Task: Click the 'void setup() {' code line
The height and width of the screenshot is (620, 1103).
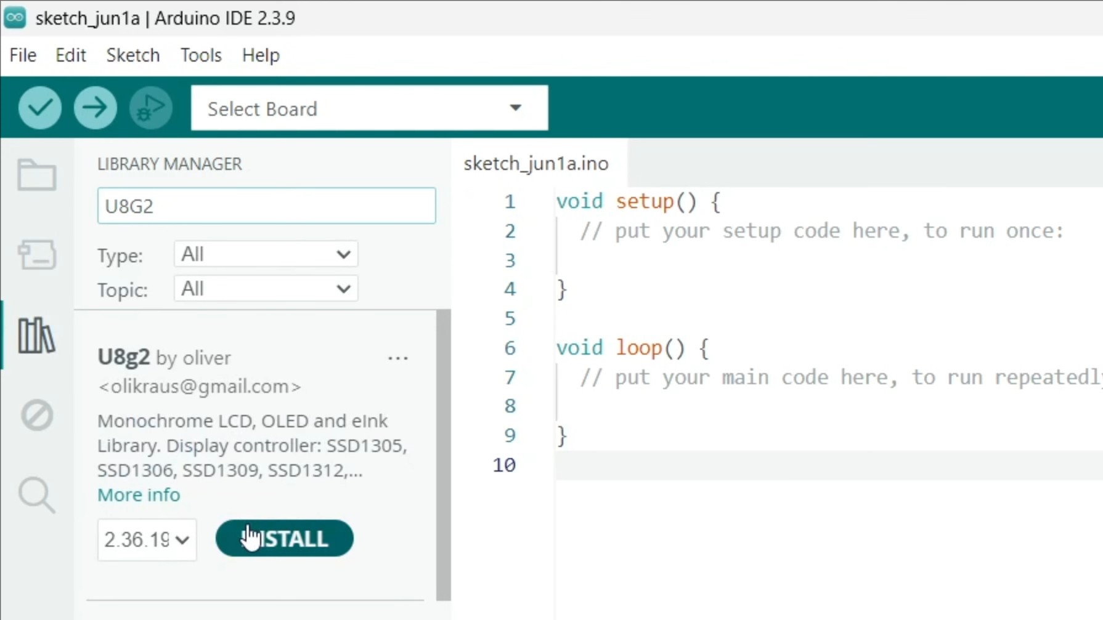Action: click(x=638, y=201)
